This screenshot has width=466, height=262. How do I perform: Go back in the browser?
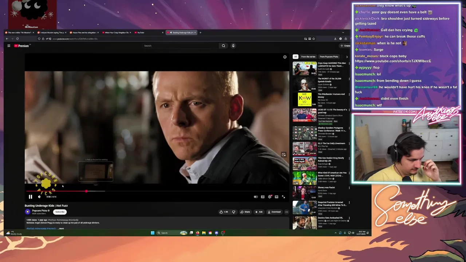pyautogui.click(x=7, y=39)
